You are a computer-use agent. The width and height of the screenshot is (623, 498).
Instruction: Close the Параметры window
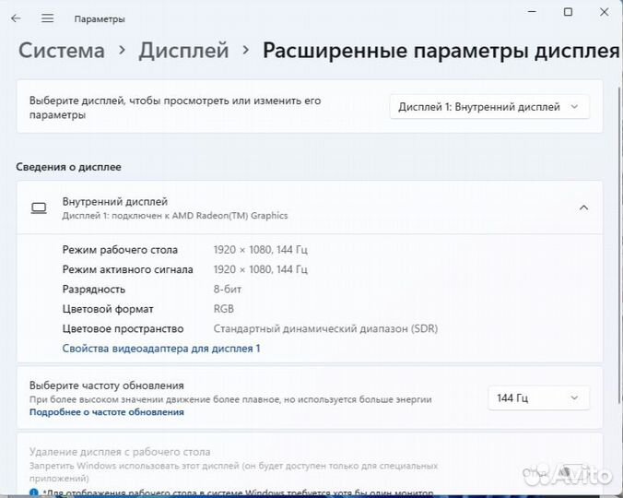[604, 12]
